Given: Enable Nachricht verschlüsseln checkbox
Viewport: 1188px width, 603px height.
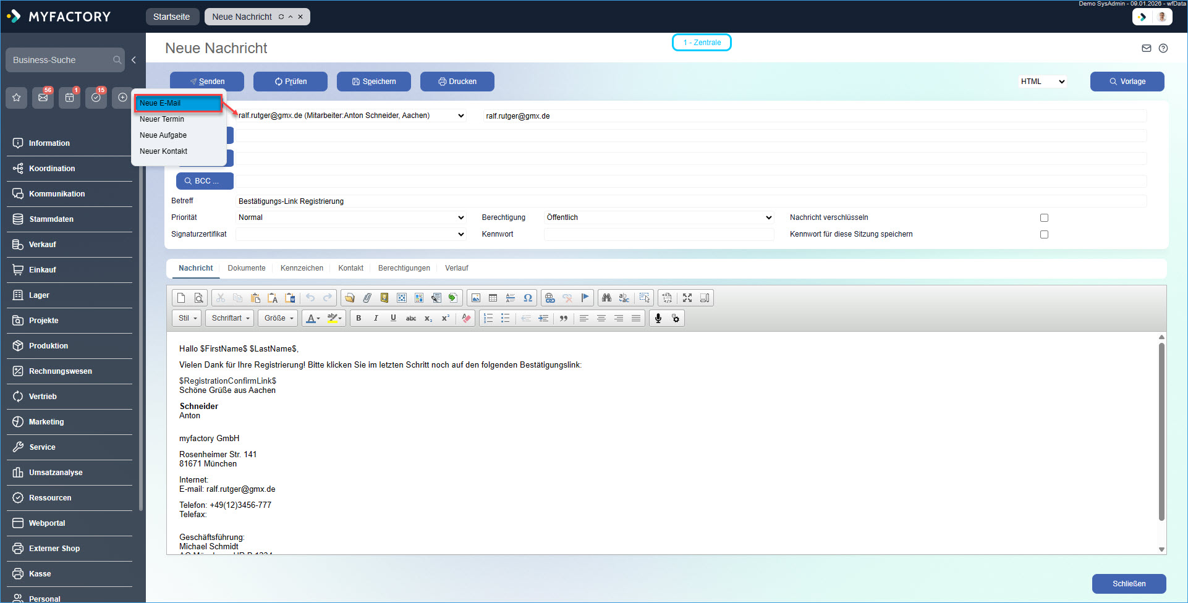Looking at the screenshot, I should point(1045,217).
